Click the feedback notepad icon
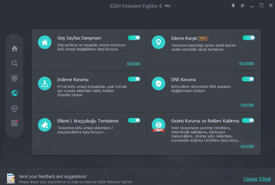275x185 pixels. click(x=11, y=178)
